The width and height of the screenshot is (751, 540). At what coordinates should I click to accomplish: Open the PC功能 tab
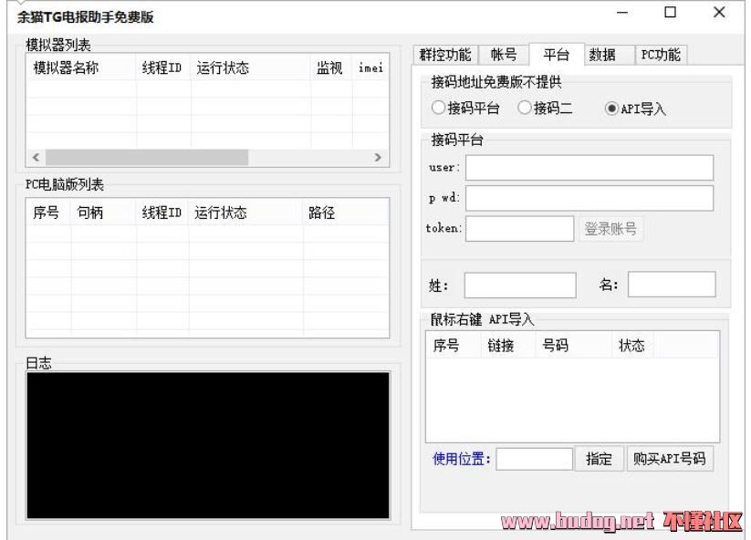(x=660, y=54)
